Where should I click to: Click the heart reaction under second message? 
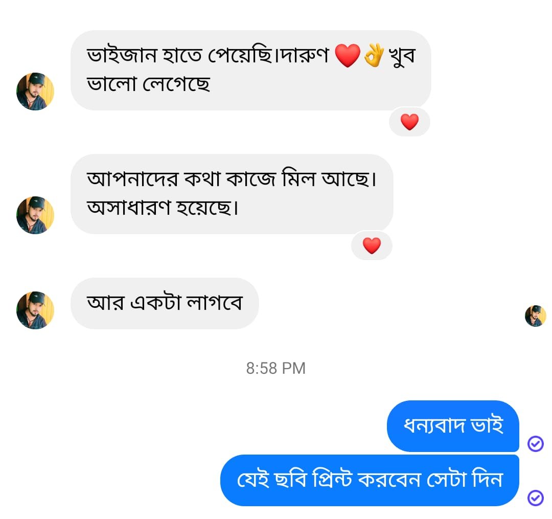tap(372, 245)
